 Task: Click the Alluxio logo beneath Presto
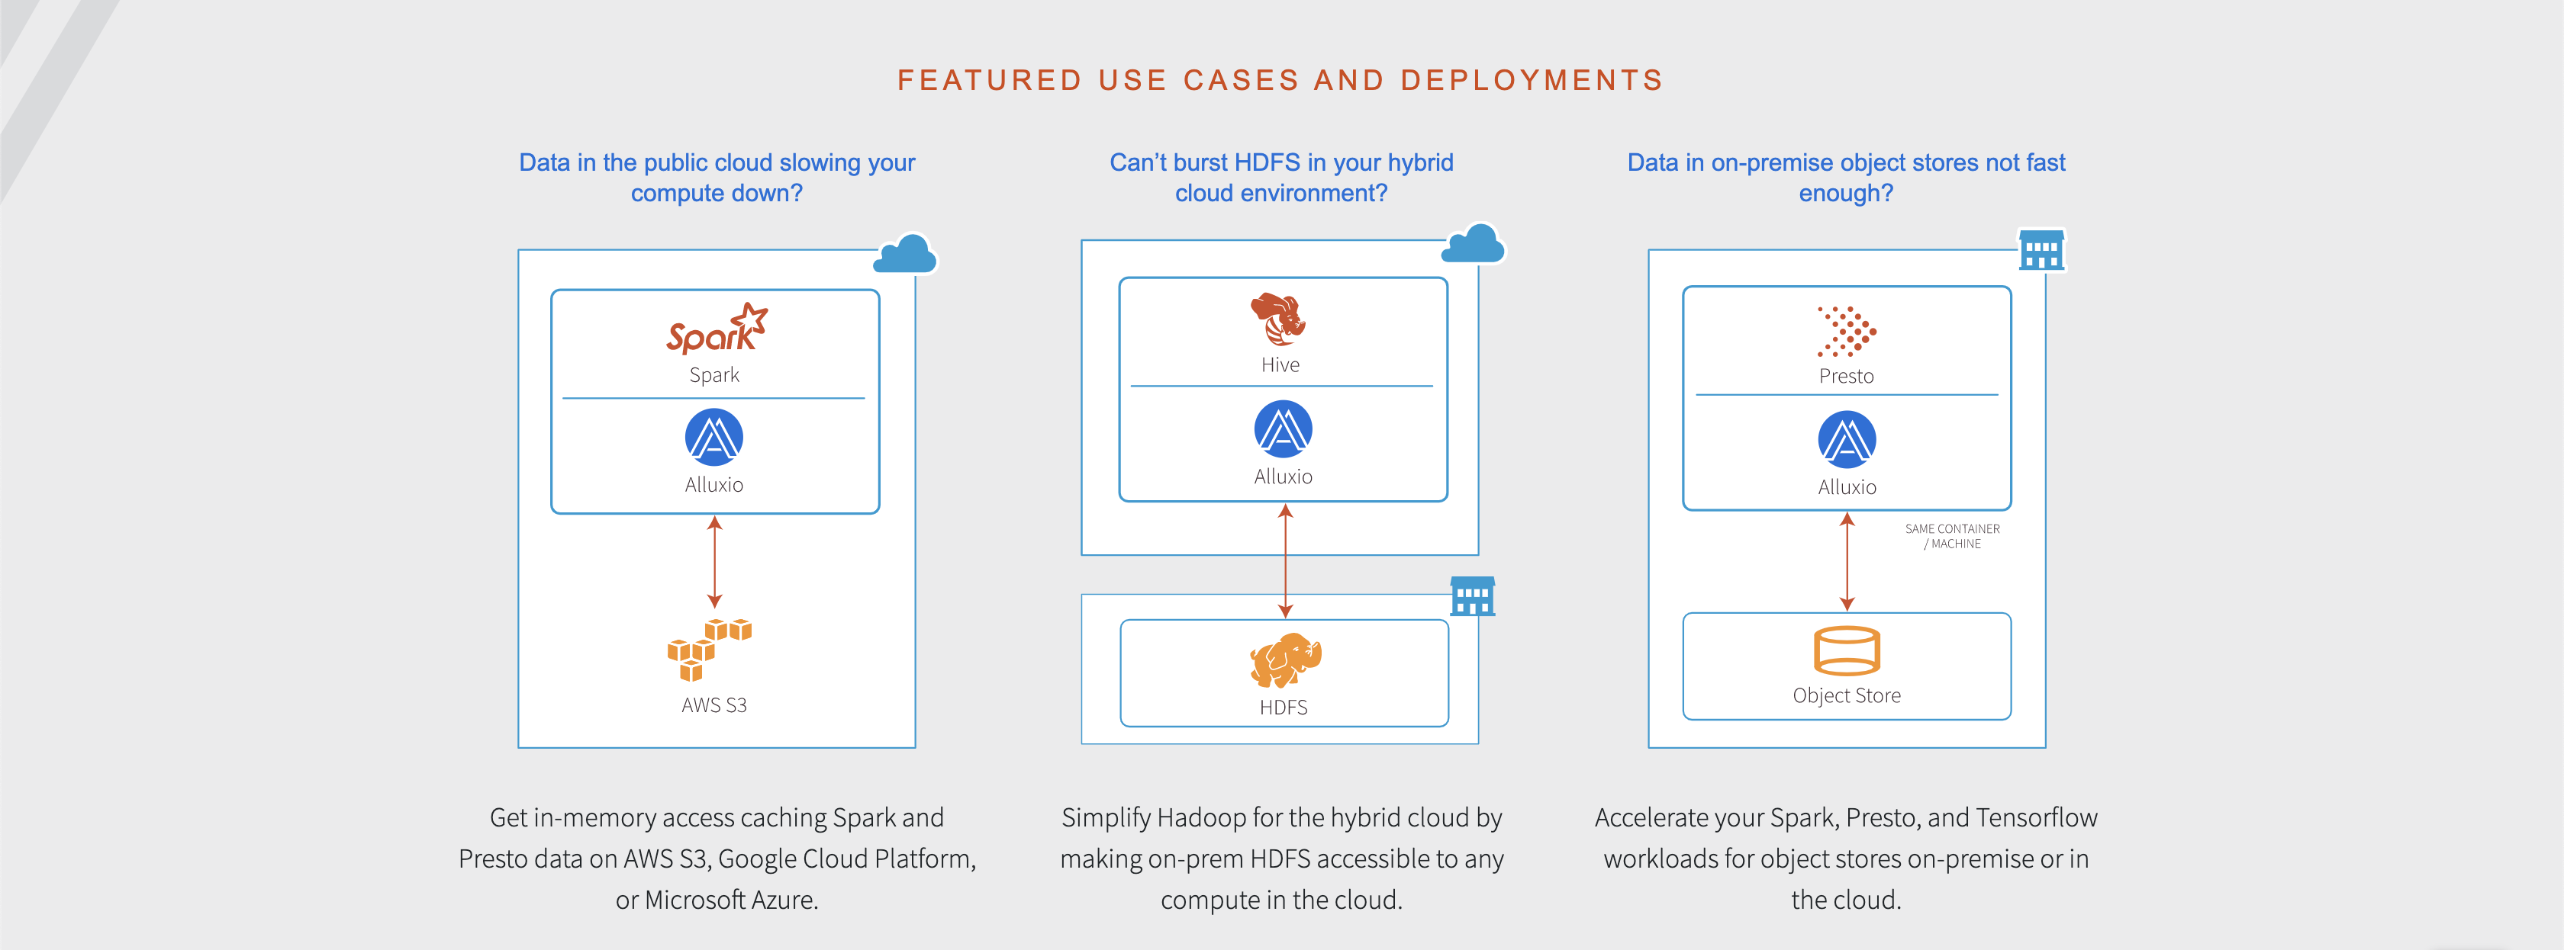[x=1847, y=440]
